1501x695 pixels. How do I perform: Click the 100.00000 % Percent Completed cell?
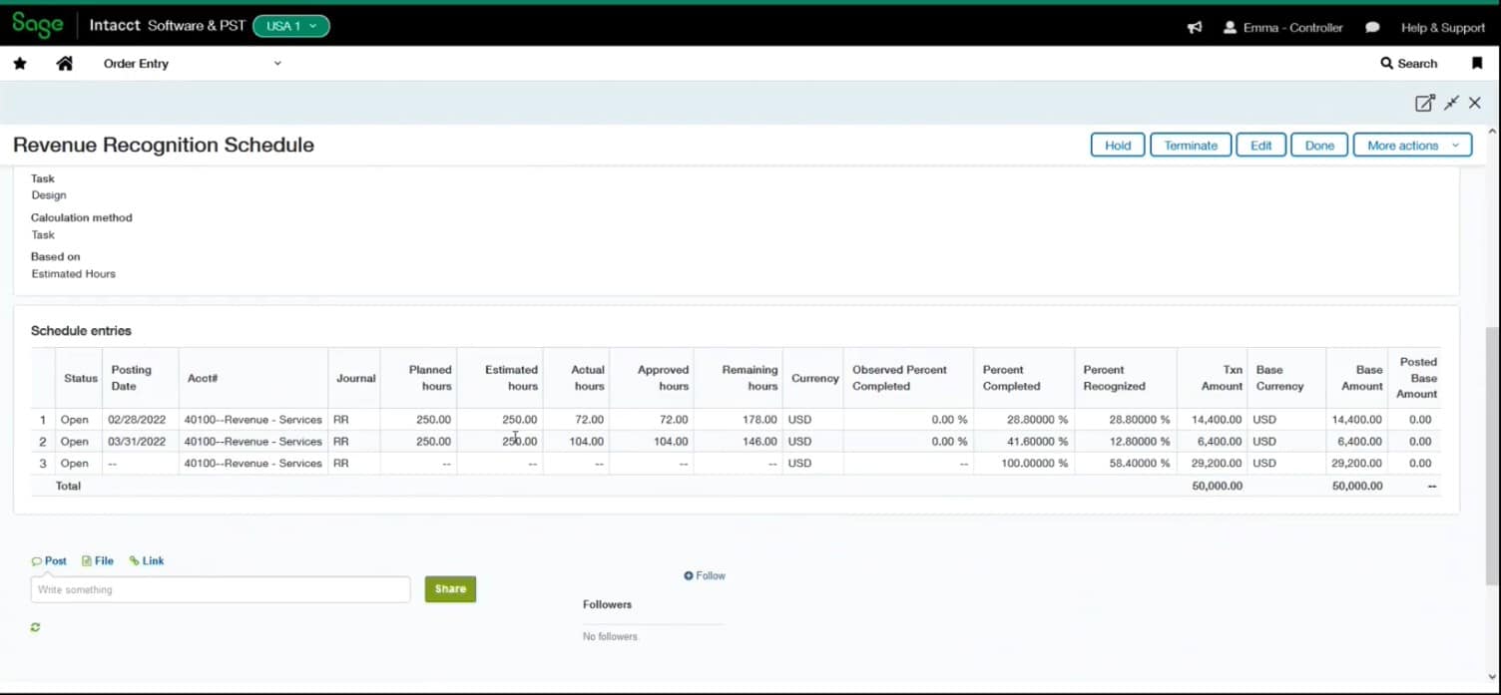pyautogui.click(x=1025, y=464)
